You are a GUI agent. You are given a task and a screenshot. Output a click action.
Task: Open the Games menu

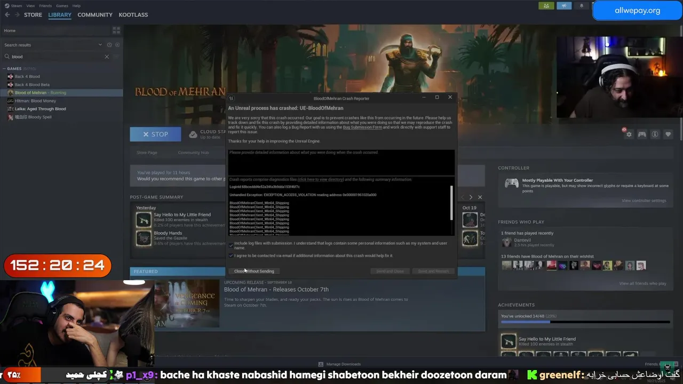(x=62, y=6)
